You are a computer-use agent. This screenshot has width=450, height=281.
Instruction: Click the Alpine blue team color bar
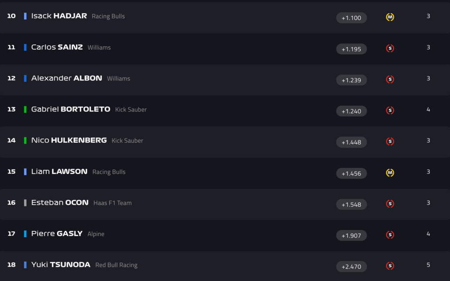click(25, 234)
